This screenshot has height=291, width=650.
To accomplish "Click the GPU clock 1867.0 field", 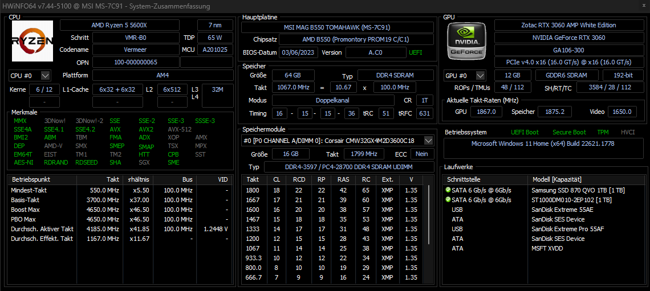I will pyautogui.click(x=487, y=112).
